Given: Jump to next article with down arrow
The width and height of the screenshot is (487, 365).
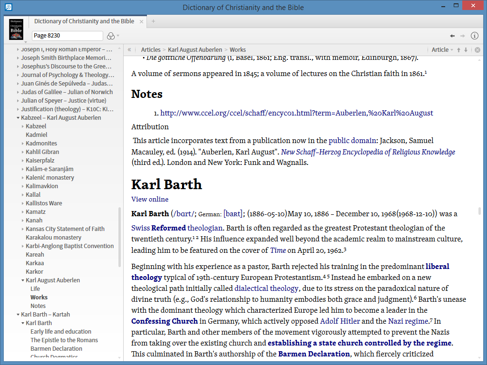Looking at the screenshot, I should 466,49.
